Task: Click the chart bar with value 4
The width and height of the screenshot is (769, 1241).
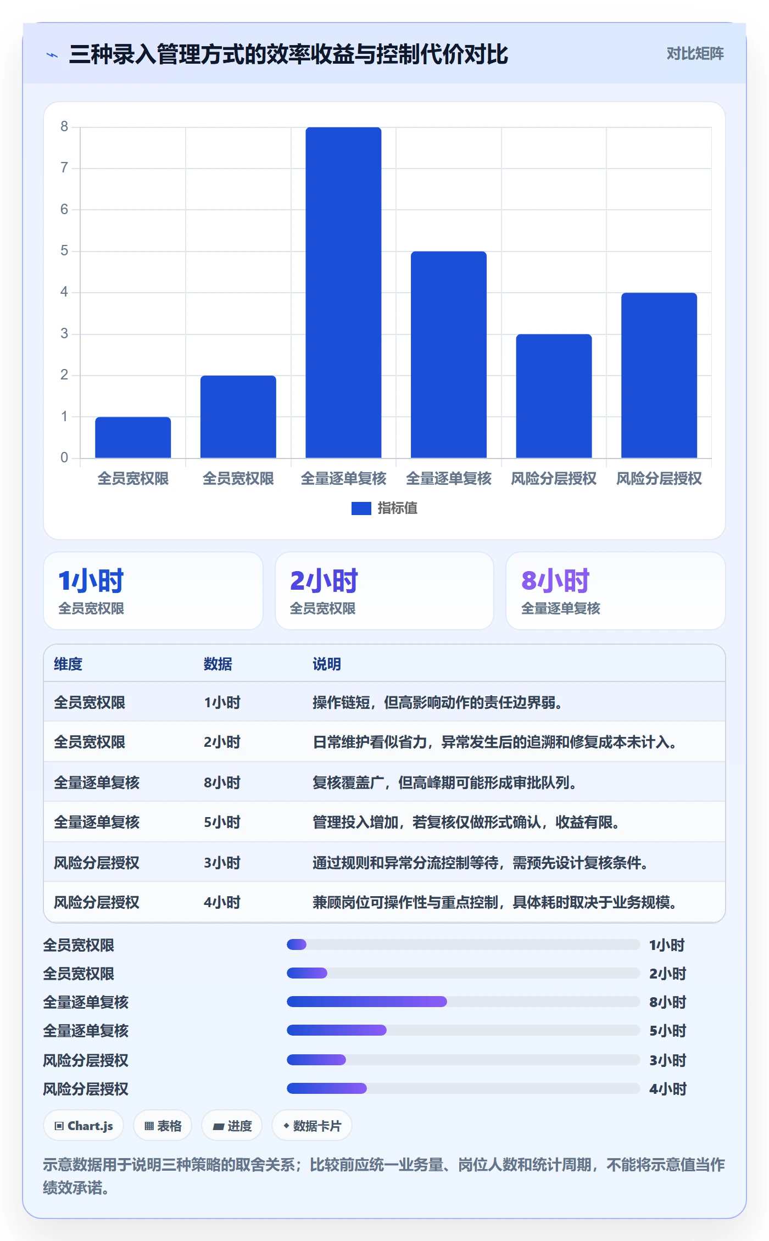Action: [659, 375]
